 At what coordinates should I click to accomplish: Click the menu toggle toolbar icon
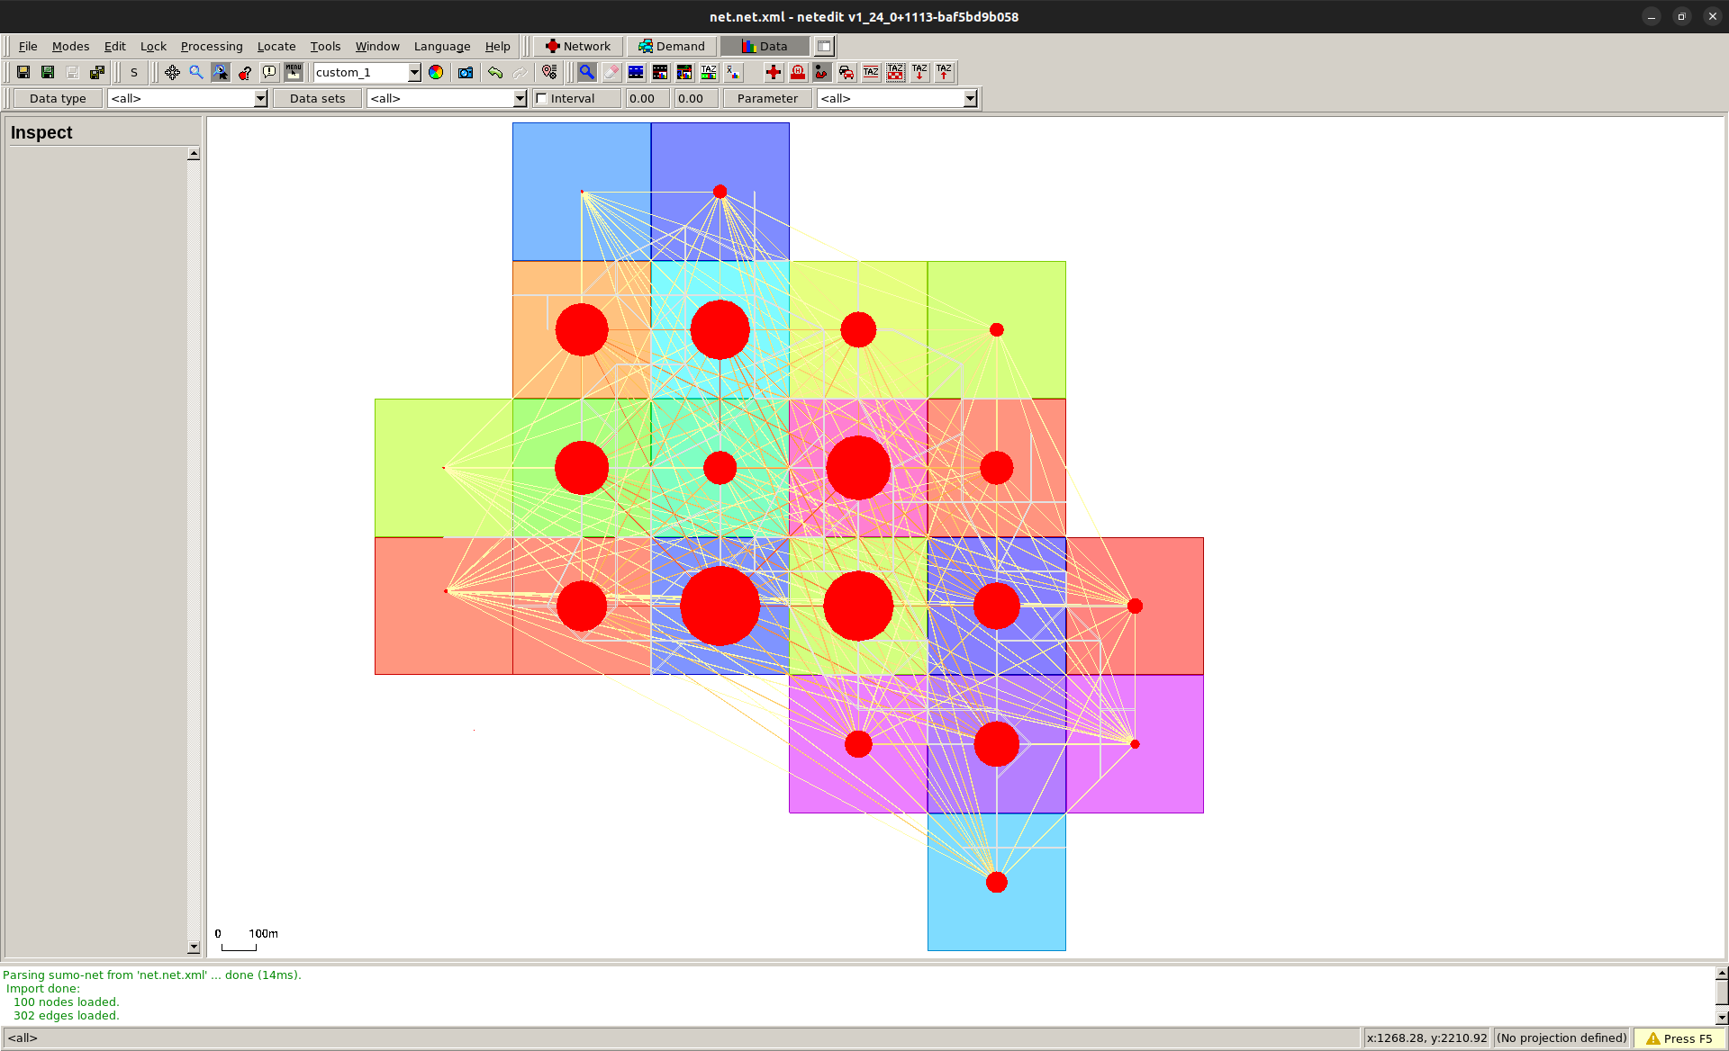pyautogui.click(x=293, y=72)
